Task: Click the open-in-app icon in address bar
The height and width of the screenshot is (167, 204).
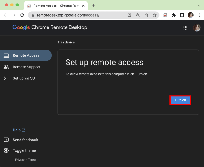Action: coord(129,15)
